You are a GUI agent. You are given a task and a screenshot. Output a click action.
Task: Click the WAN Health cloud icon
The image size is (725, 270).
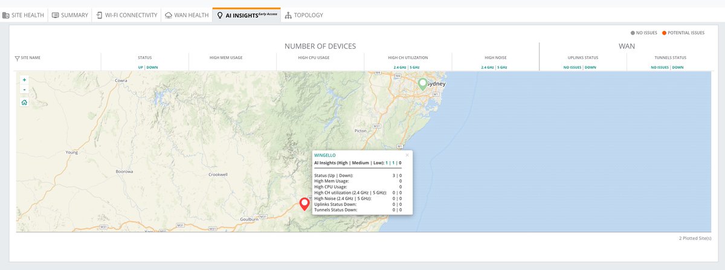(x=168, y=15)
